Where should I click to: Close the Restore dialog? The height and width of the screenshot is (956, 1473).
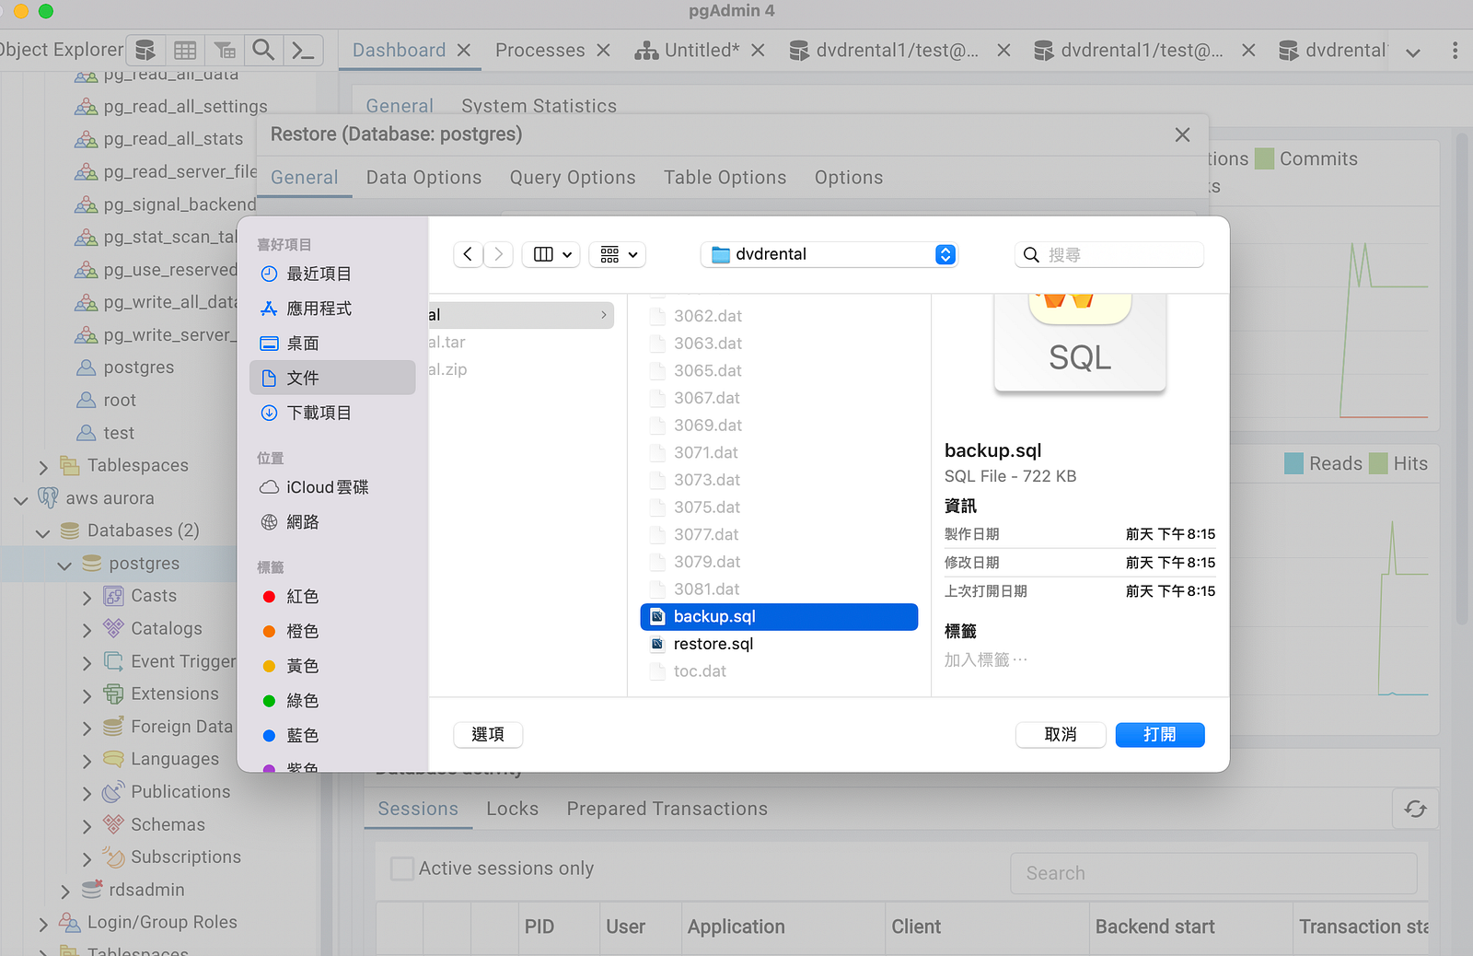pyautogui.click(x=1183, y=134)
